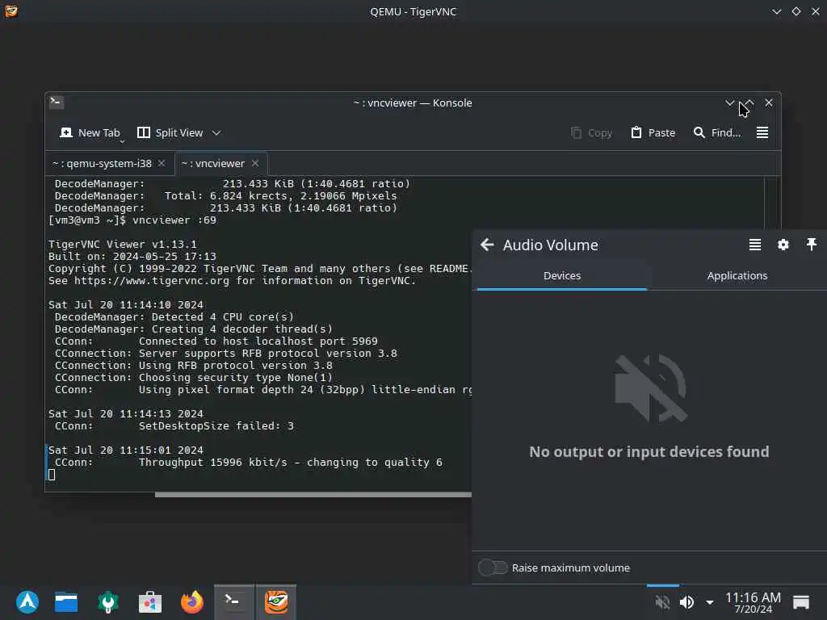Open Find in Konsole toolbar

[717, 133]
